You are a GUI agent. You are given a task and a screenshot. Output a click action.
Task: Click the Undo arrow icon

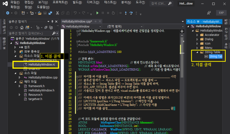tap(75, 13)
